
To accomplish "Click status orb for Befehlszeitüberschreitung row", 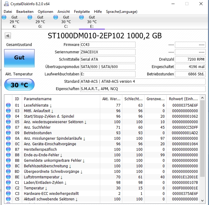I will pyautogui.click(x=8, y=166).
